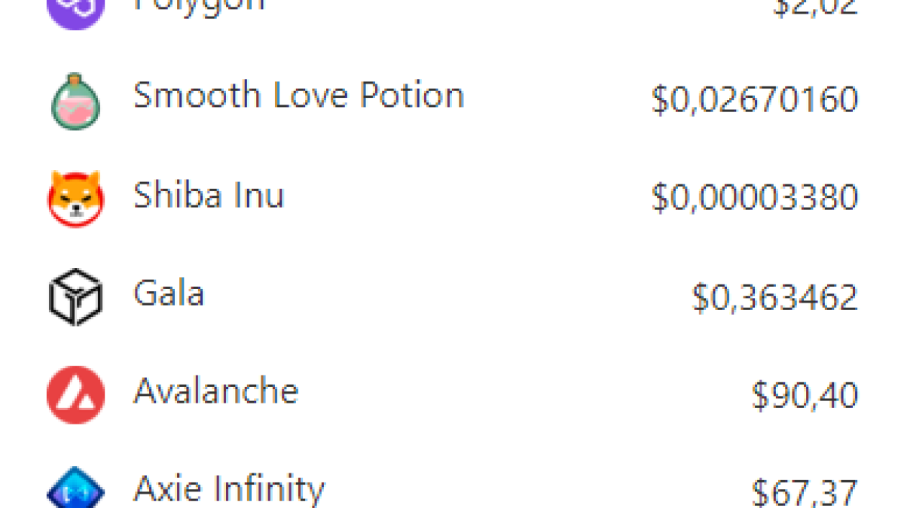This screenshot has width=904, height=508.
Task: Click the Shiba Inu price $0,00003380
Action: tap(754, 198)
